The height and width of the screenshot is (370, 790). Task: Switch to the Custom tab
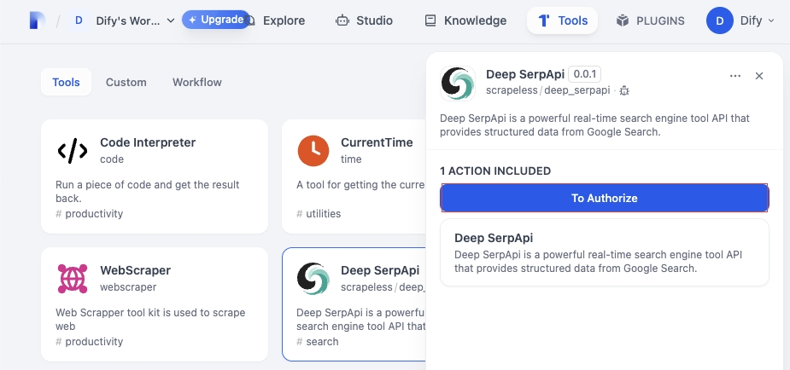(x=126, y=83)
